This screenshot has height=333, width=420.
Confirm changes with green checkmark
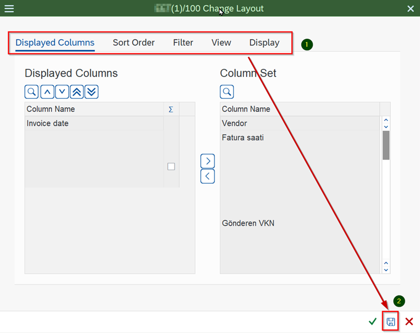point(372,321)
